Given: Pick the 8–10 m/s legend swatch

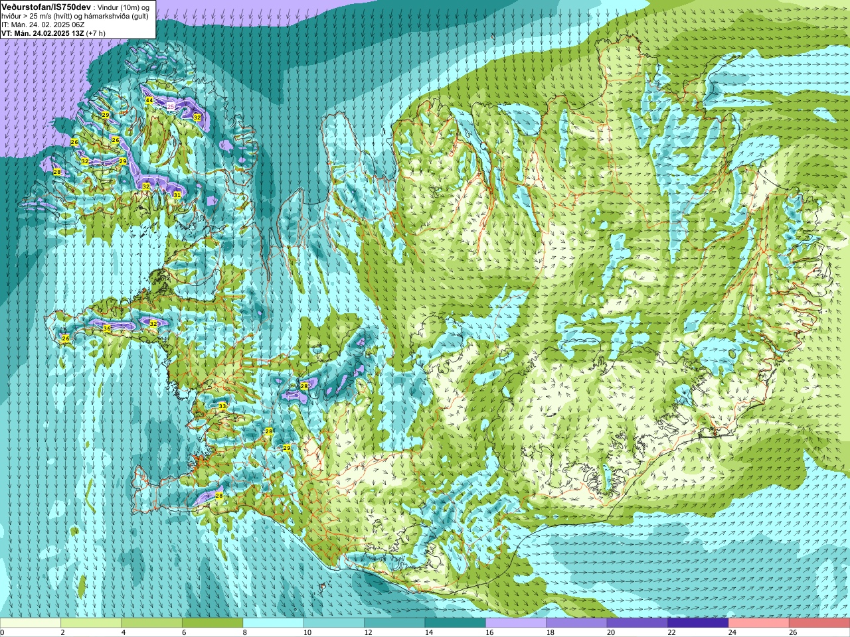Looking at the screenshot, I should point(273,624).
